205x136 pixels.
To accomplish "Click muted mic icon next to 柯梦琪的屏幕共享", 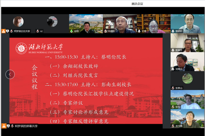I will pos(8,126).
